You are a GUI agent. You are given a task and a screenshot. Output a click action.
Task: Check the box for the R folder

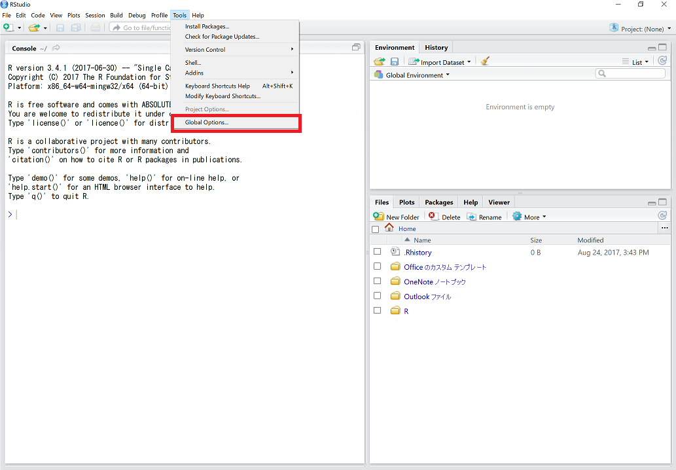pyautogui.click(x=377, y=310)
